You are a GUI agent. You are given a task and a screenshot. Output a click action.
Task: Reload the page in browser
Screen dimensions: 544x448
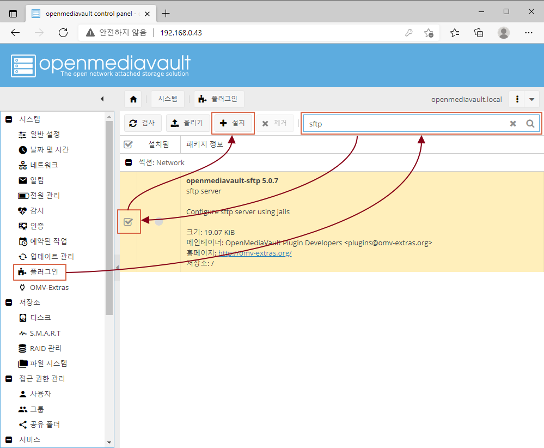pyautogui.click(x=63, y=33)
